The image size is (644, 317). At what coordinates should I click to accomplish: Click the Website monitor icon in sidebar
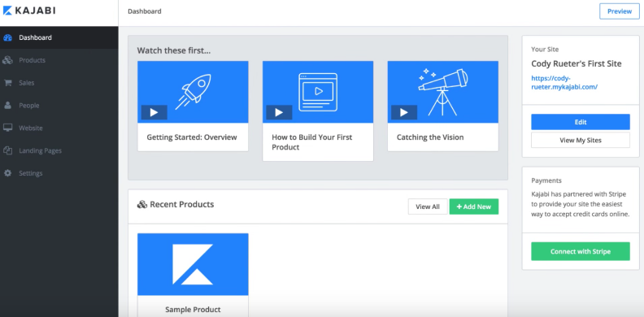(x=7, y=128)
